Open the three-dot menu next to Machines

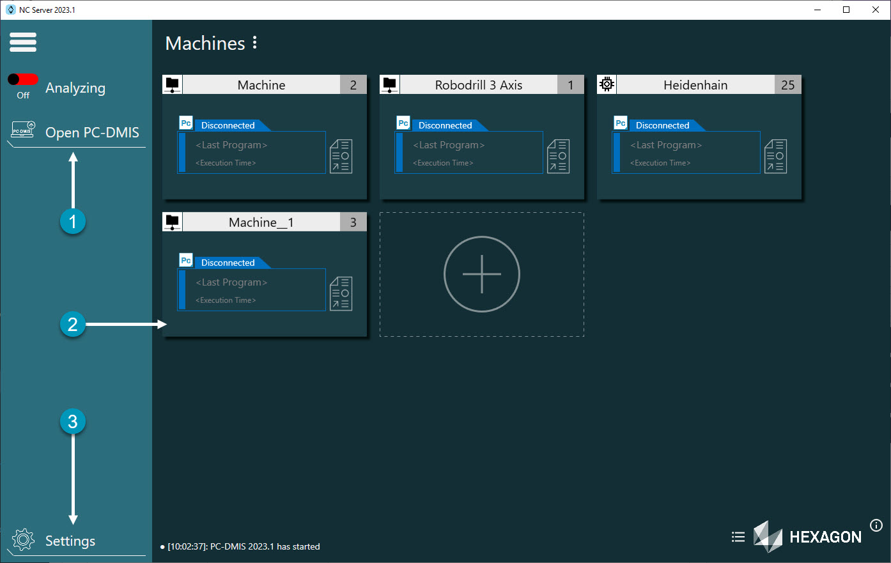point(255,42)
